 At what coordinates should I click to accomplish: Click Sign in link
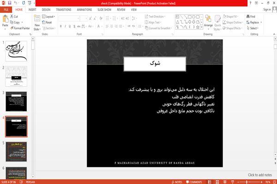coord(267,10)
